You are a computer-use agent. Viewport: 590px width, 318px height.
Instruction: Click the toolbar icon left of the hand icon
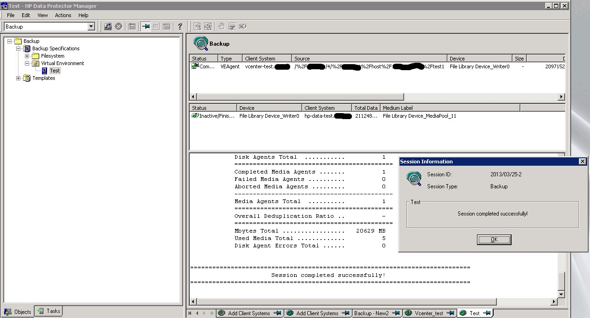(208, 26)
